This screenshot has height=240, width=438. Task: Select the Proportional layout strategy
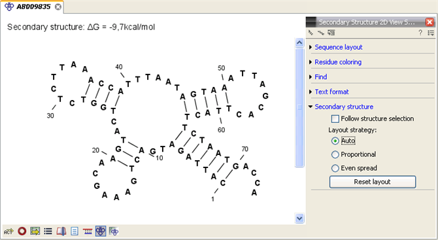click(x=335, y=154)
